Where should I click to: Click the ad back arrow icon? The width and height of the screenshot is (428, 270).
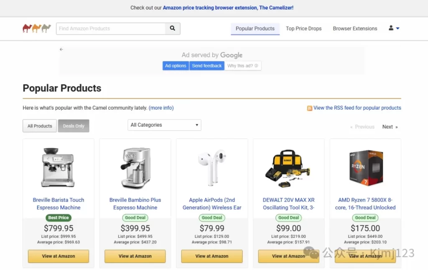click(x=61, y=49)
